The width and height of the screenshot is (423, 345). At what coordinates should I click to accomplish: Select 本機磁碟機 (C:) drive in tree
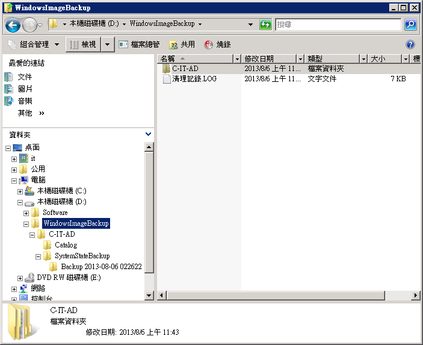pyautogui.click(x=62, y=191)
